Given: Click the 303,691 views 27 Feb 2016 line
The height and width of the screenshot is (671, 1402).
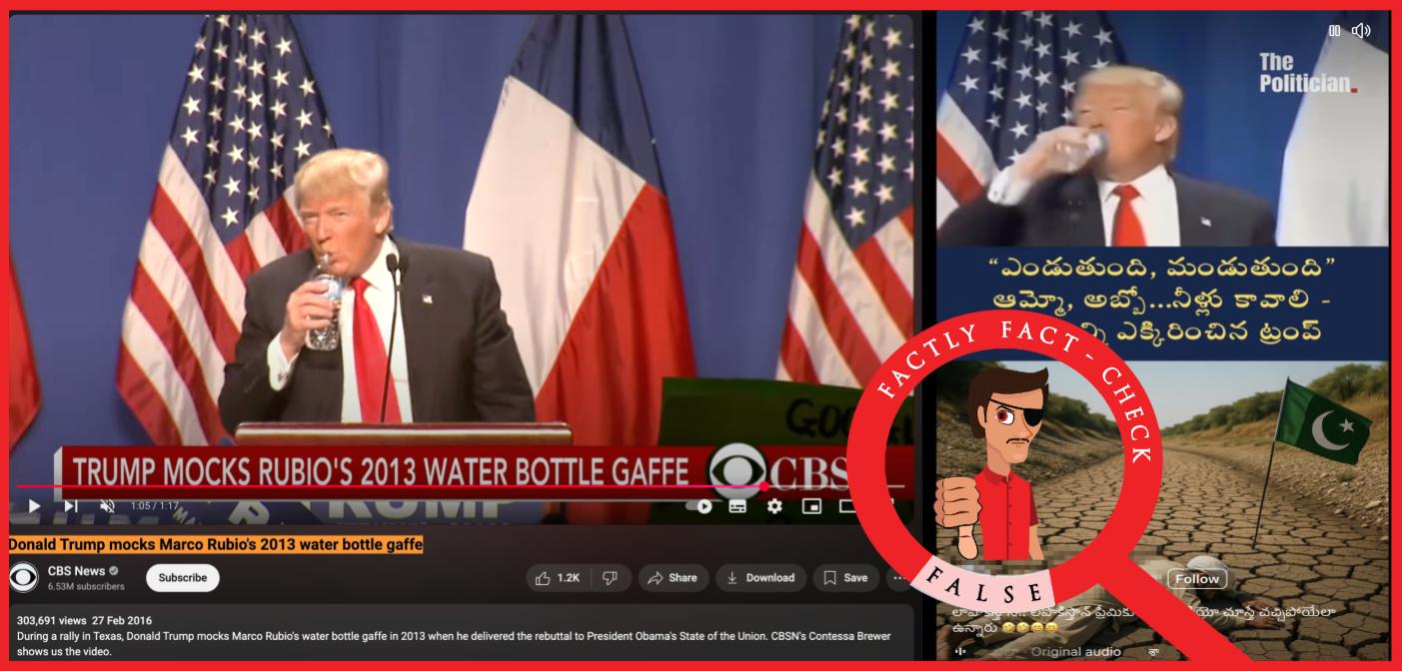Looking at the screenshot, I should [x=85, y=620].
